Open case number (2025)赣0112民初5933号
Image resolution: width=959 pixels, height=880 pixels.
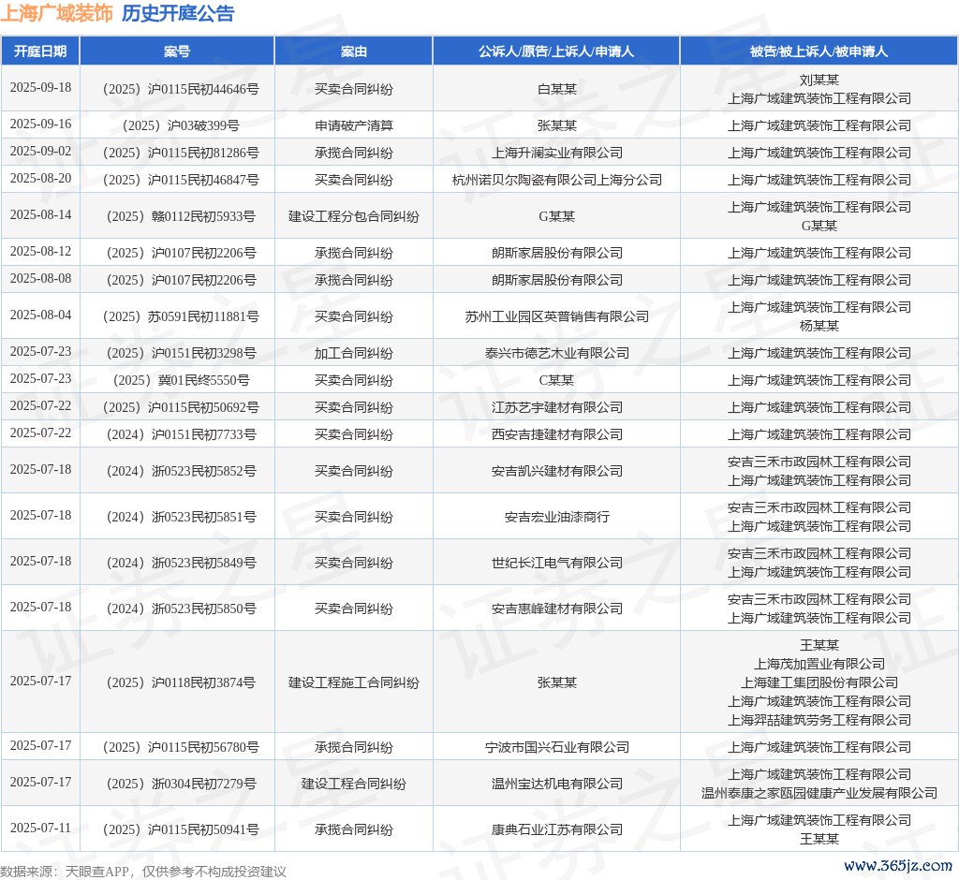tap(177, 216)
